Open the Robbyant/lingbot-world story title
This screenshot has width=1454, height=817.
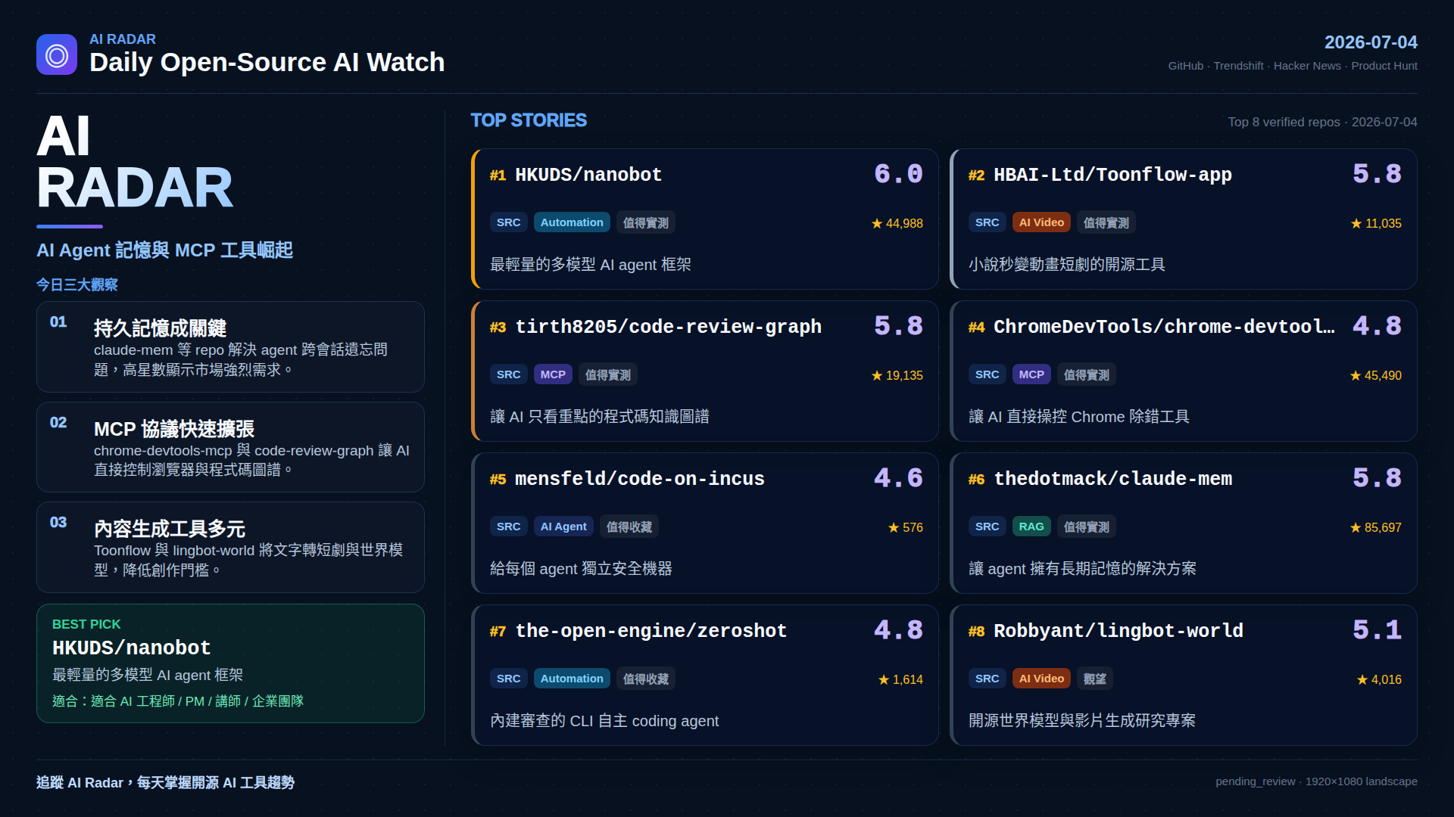click(x=1119, y=631)
